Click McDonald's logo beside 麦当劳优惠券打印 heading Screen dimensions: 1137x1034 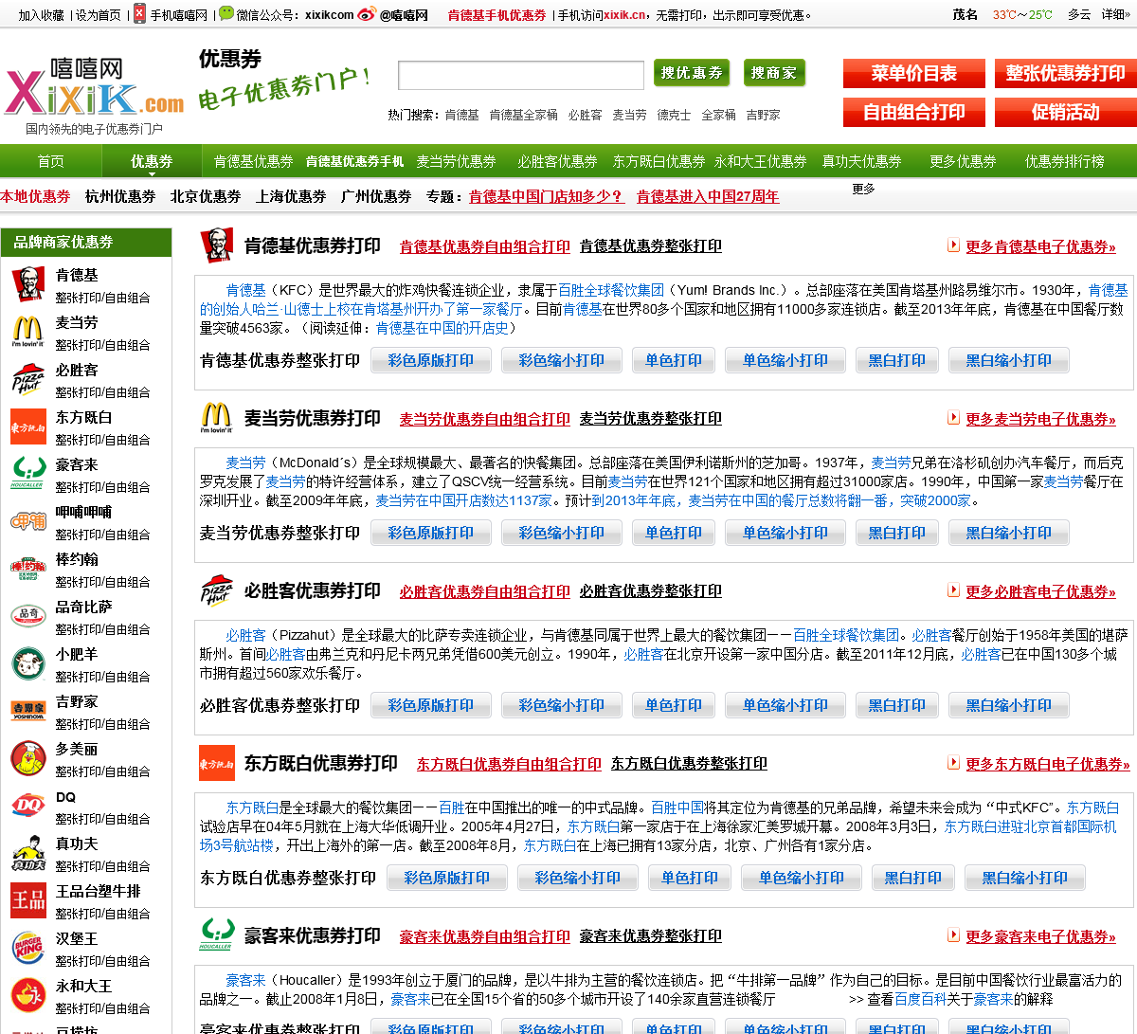click(216, 418)
